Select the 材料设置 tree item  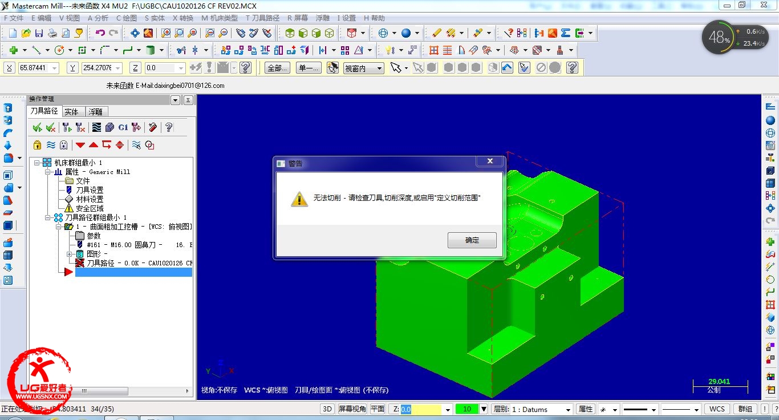click(90, 199)
